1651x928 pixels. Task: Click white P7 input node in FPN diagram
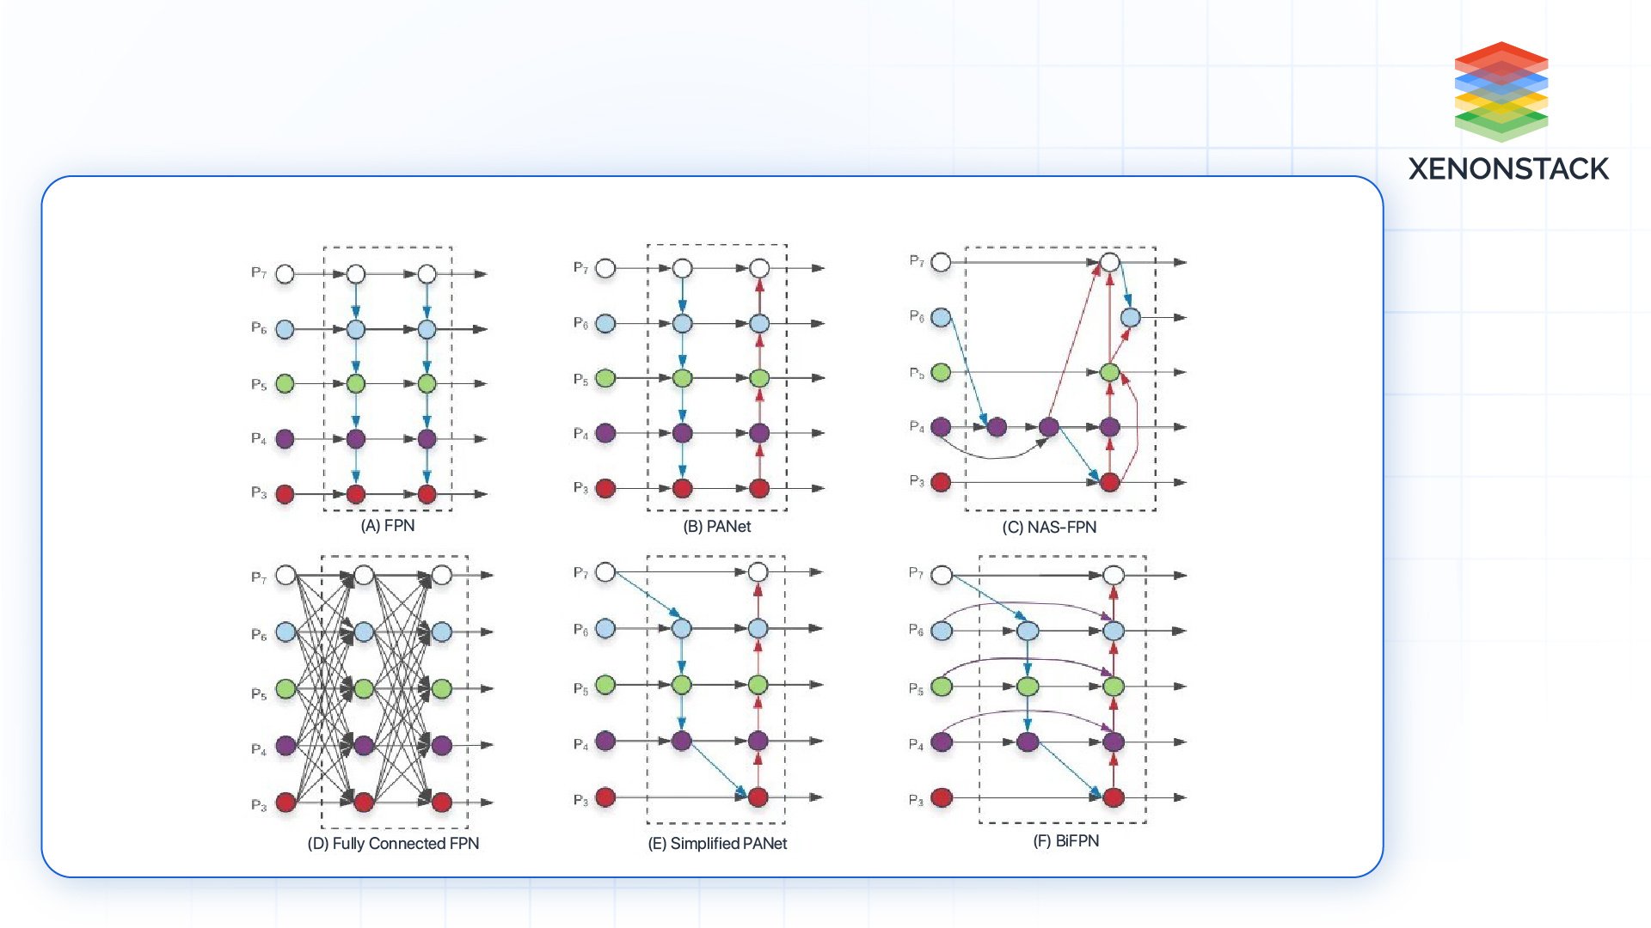coord(285,274)
